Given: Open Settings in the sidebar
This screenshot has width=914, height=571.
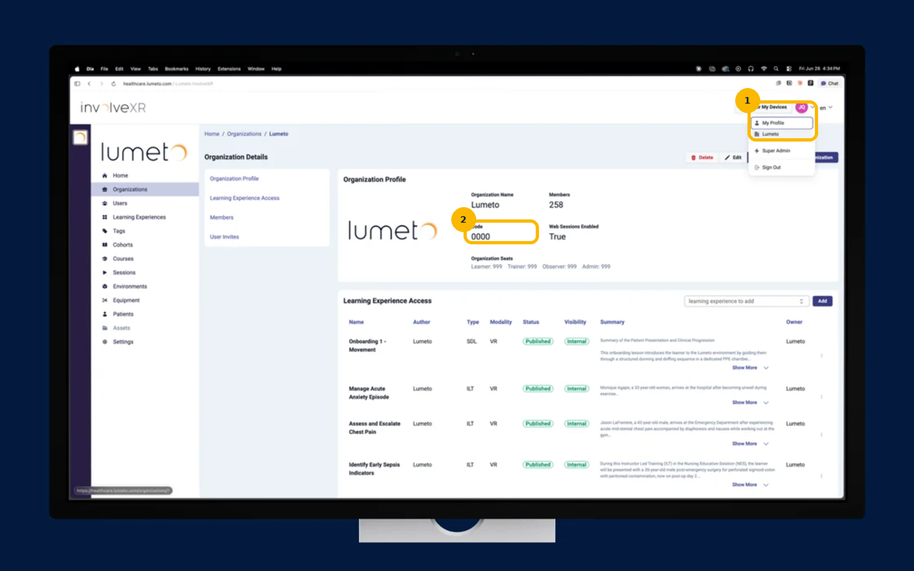Looking at the screenshot, I should click(x=123, y=342).
